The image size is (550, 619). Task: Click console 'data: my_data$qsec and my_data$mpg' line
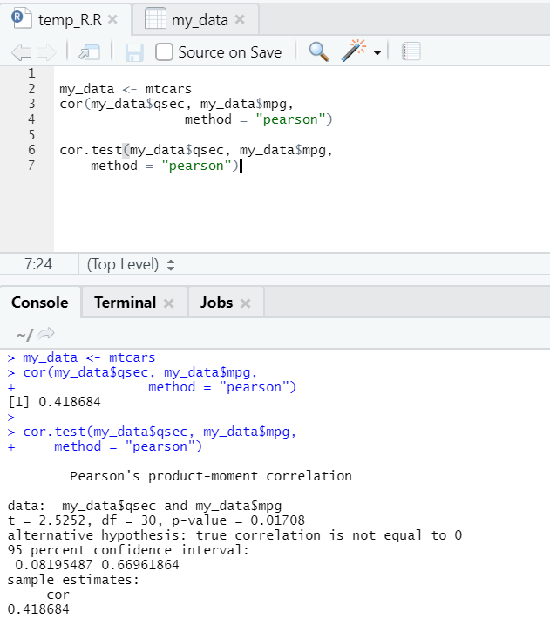click(145, 506)
